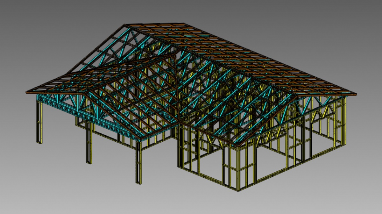The height and width of the screenshot is (214, 382).
Task: Pick the front corner stud of yellow wall
Action: 238,168
